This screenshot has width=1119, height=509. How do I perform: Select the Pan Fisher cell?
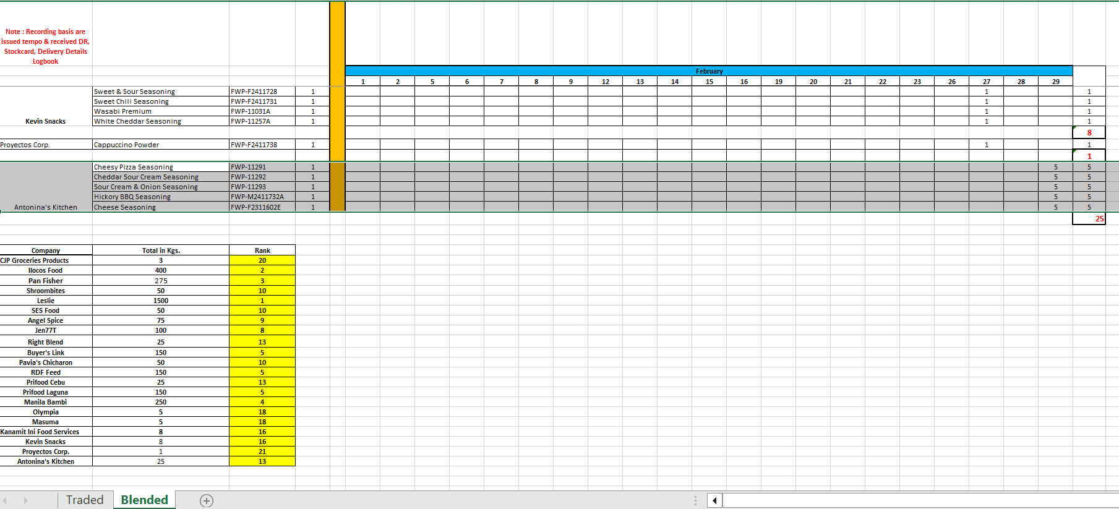46,281
